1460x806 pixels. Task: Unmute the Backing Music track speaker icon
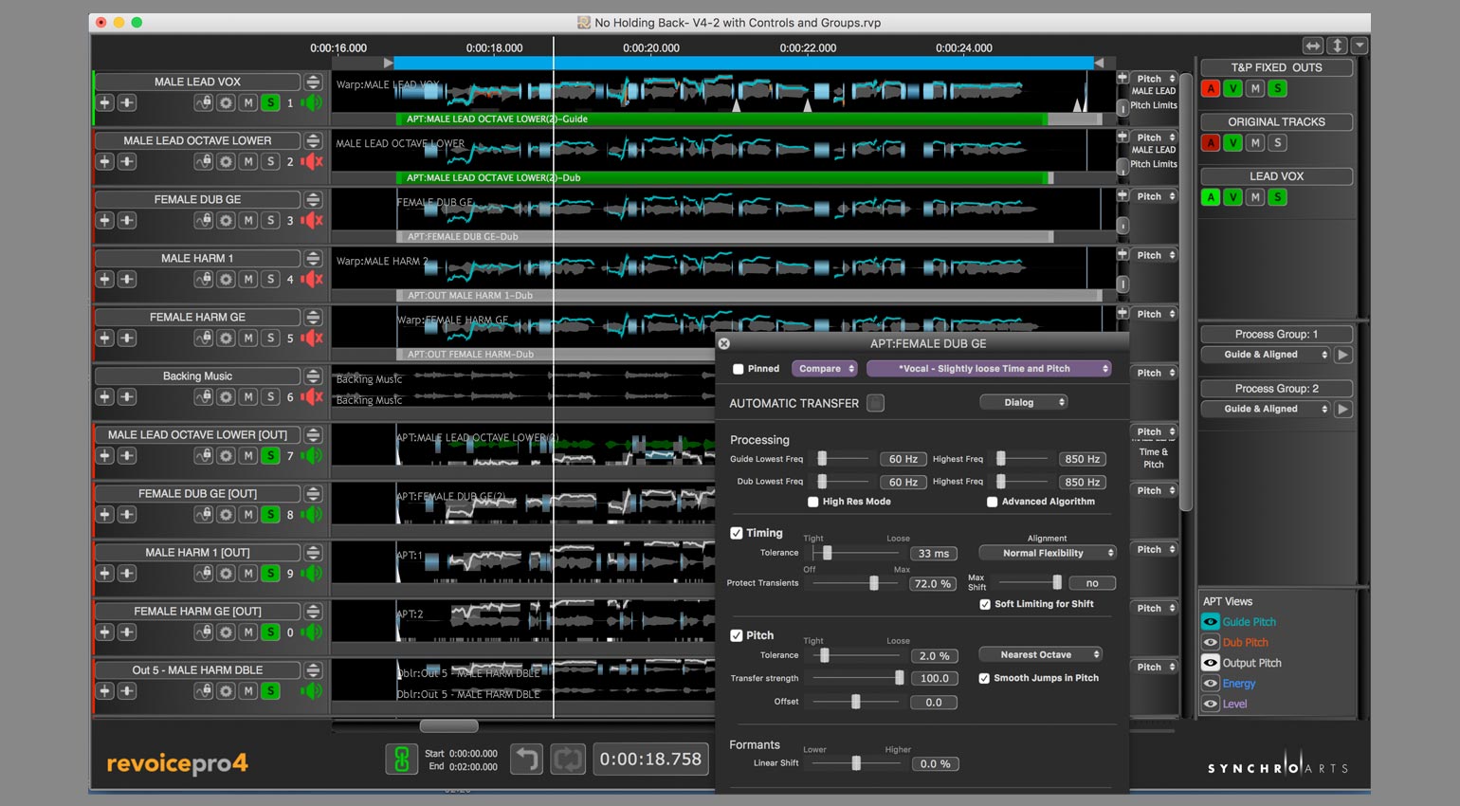[312, 396]
